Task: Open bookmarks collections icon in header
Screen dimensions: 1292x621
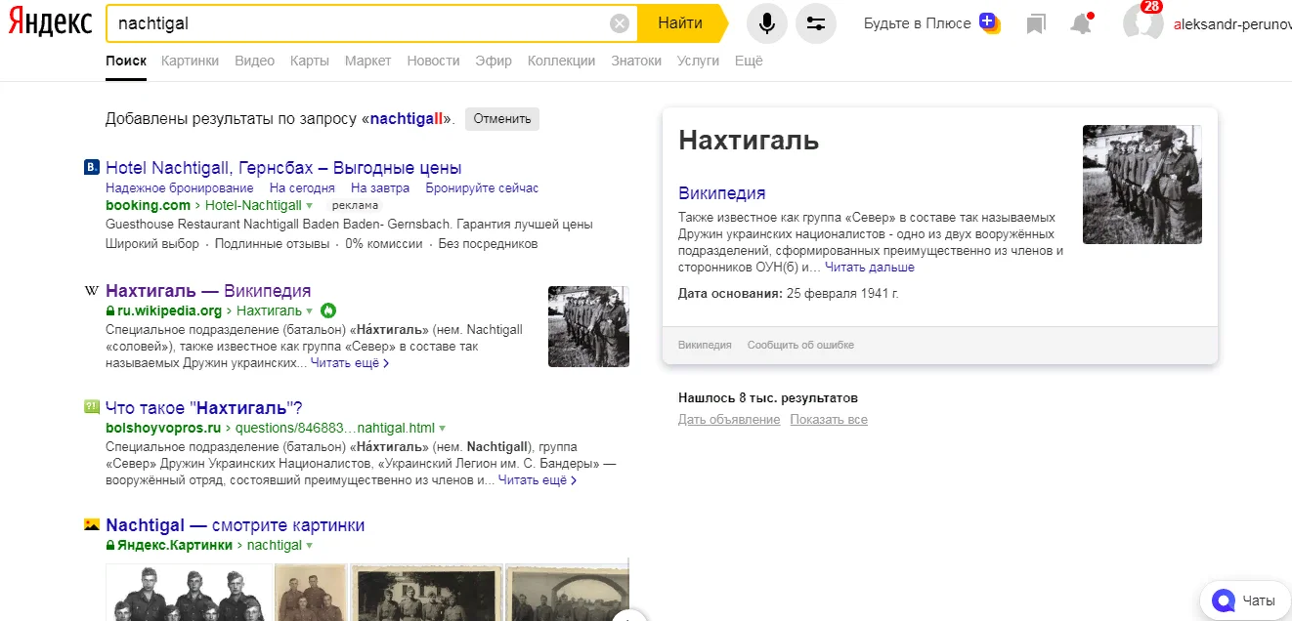Action: [x=1036, y=23]
